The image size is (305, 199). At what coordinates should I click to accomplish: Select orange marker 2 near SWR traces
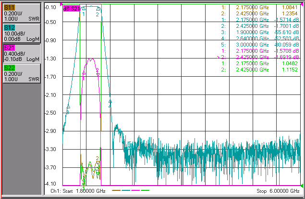98,161
